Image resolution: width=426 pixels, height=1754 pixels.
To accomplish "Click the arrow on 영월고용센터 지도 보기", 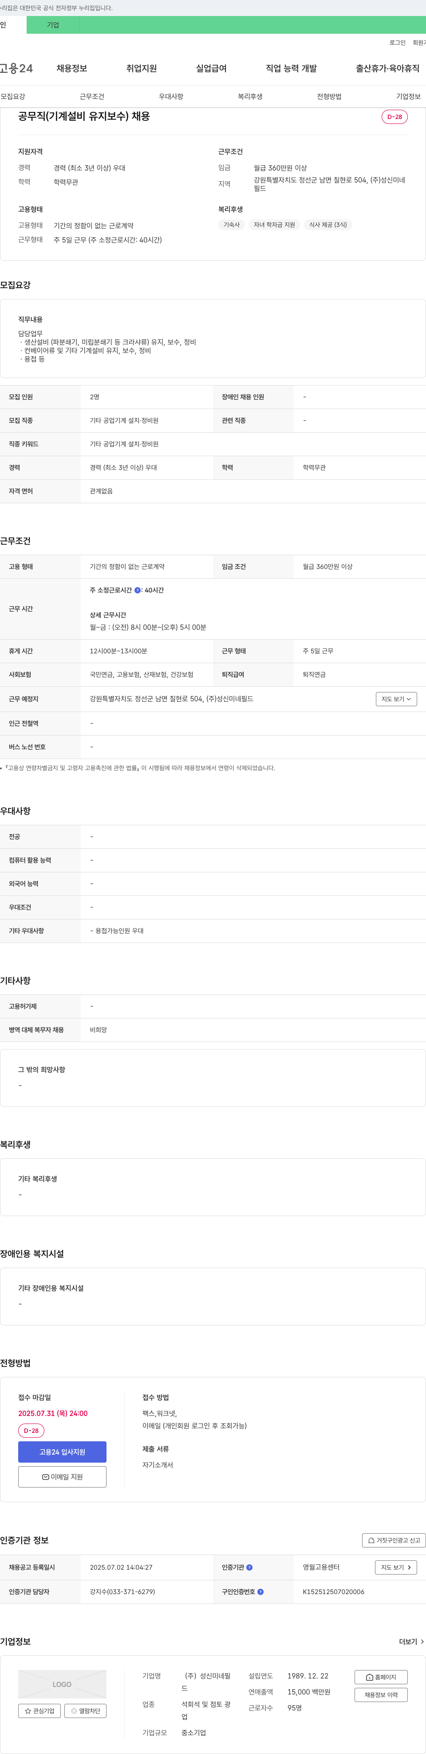I will tap(409, 1567).
